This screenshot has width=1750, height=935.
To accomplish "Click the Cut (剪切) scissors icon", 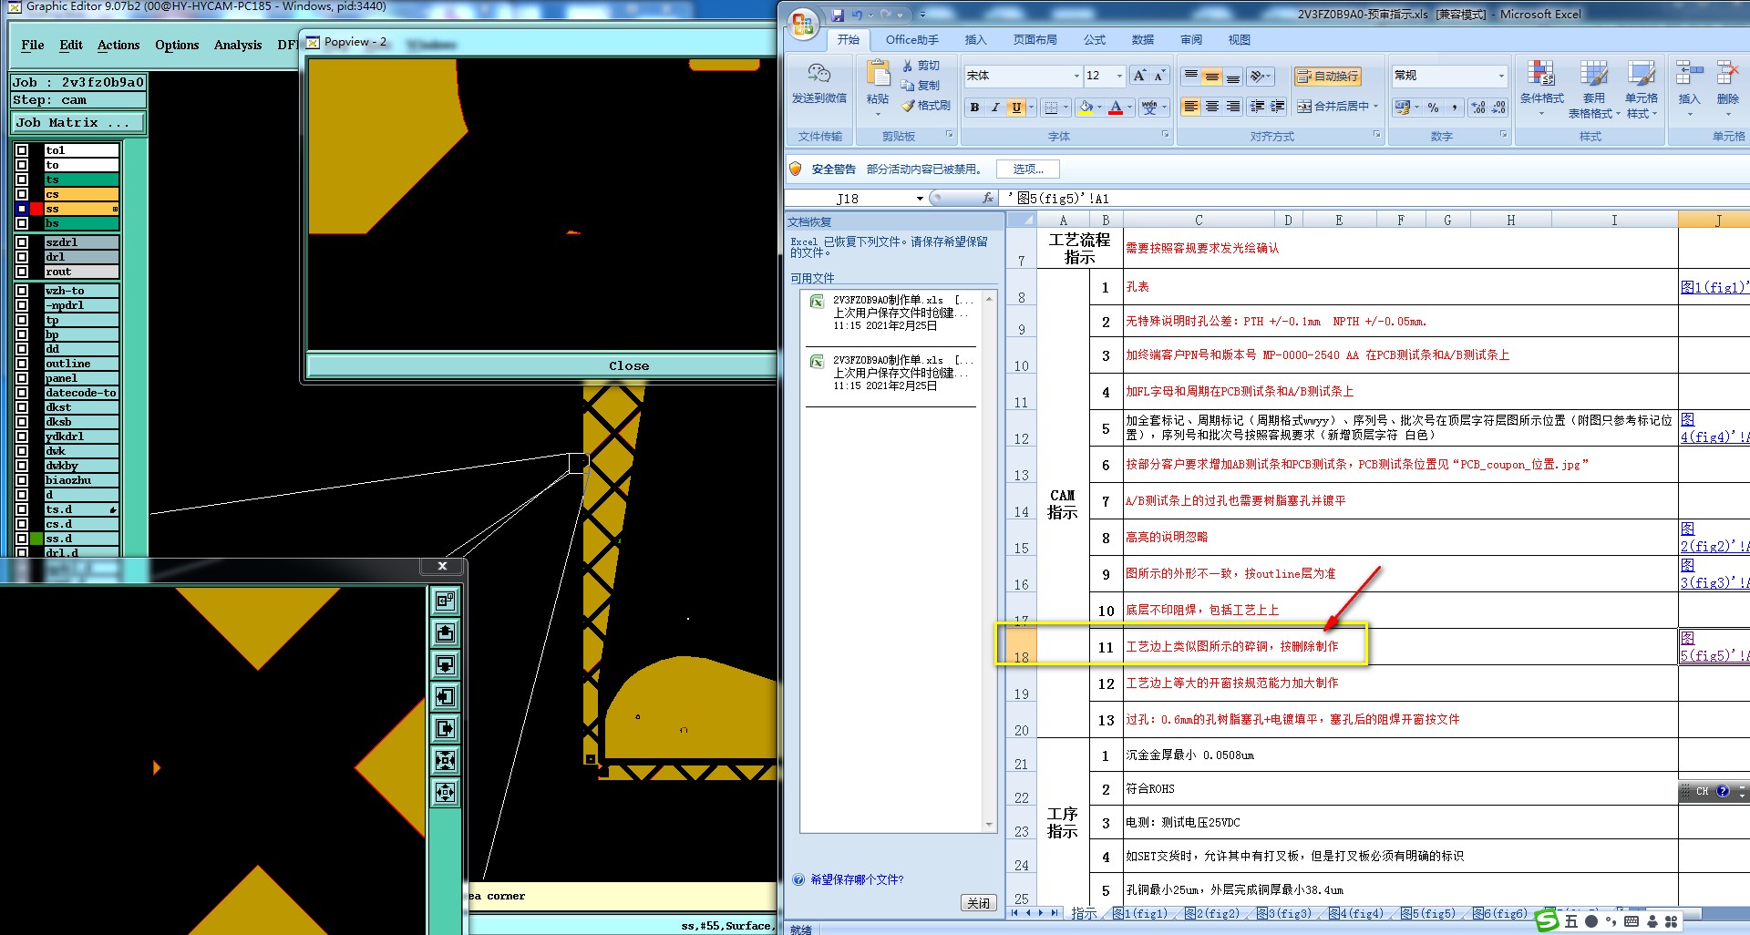I will 908,66.
